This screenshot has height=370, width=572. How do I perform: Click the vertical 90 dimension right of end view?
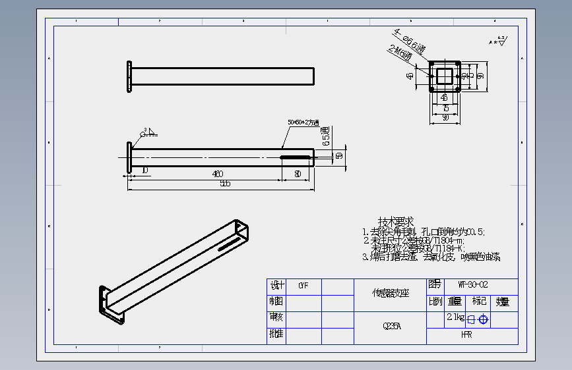[x=480, y=76]
